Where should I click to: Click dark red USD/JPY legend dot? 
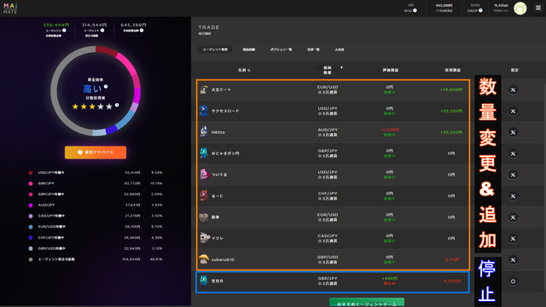point(31,172)
